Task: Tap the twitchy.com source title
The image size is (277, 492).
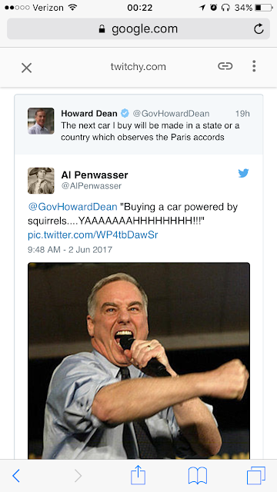Action: [138, 67]
